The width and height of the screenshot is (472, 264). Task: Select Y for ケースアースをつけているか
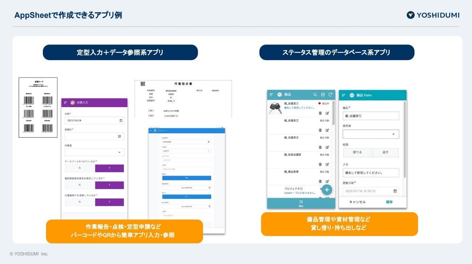(110, 168)
